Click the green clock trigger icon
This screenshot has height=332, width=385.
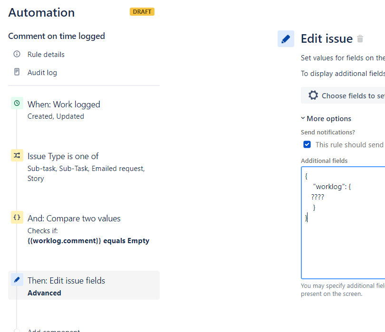17,103
